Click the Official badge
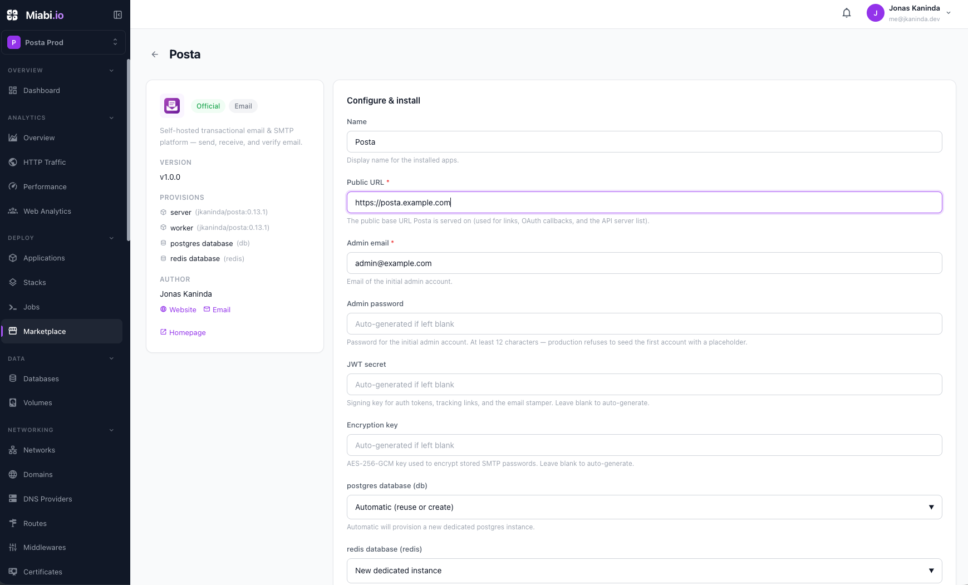 [208, 106]
